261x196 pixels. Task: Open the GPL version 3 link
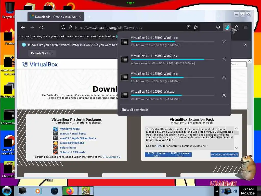pos(111,157)
